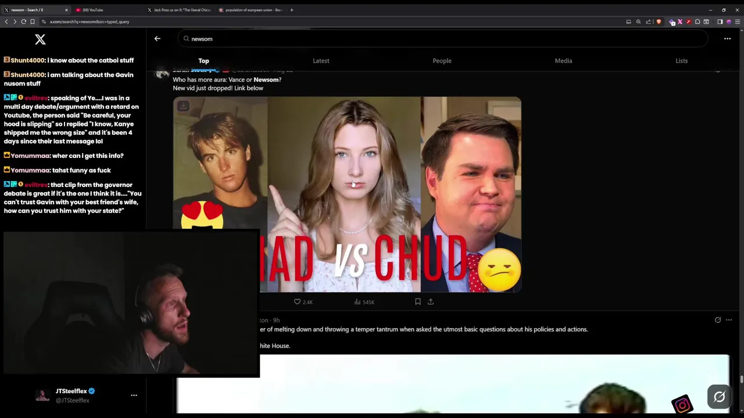Click the browser bookmark page icon
The height and width of the screenshot is (418, 744).
[33, 21]
